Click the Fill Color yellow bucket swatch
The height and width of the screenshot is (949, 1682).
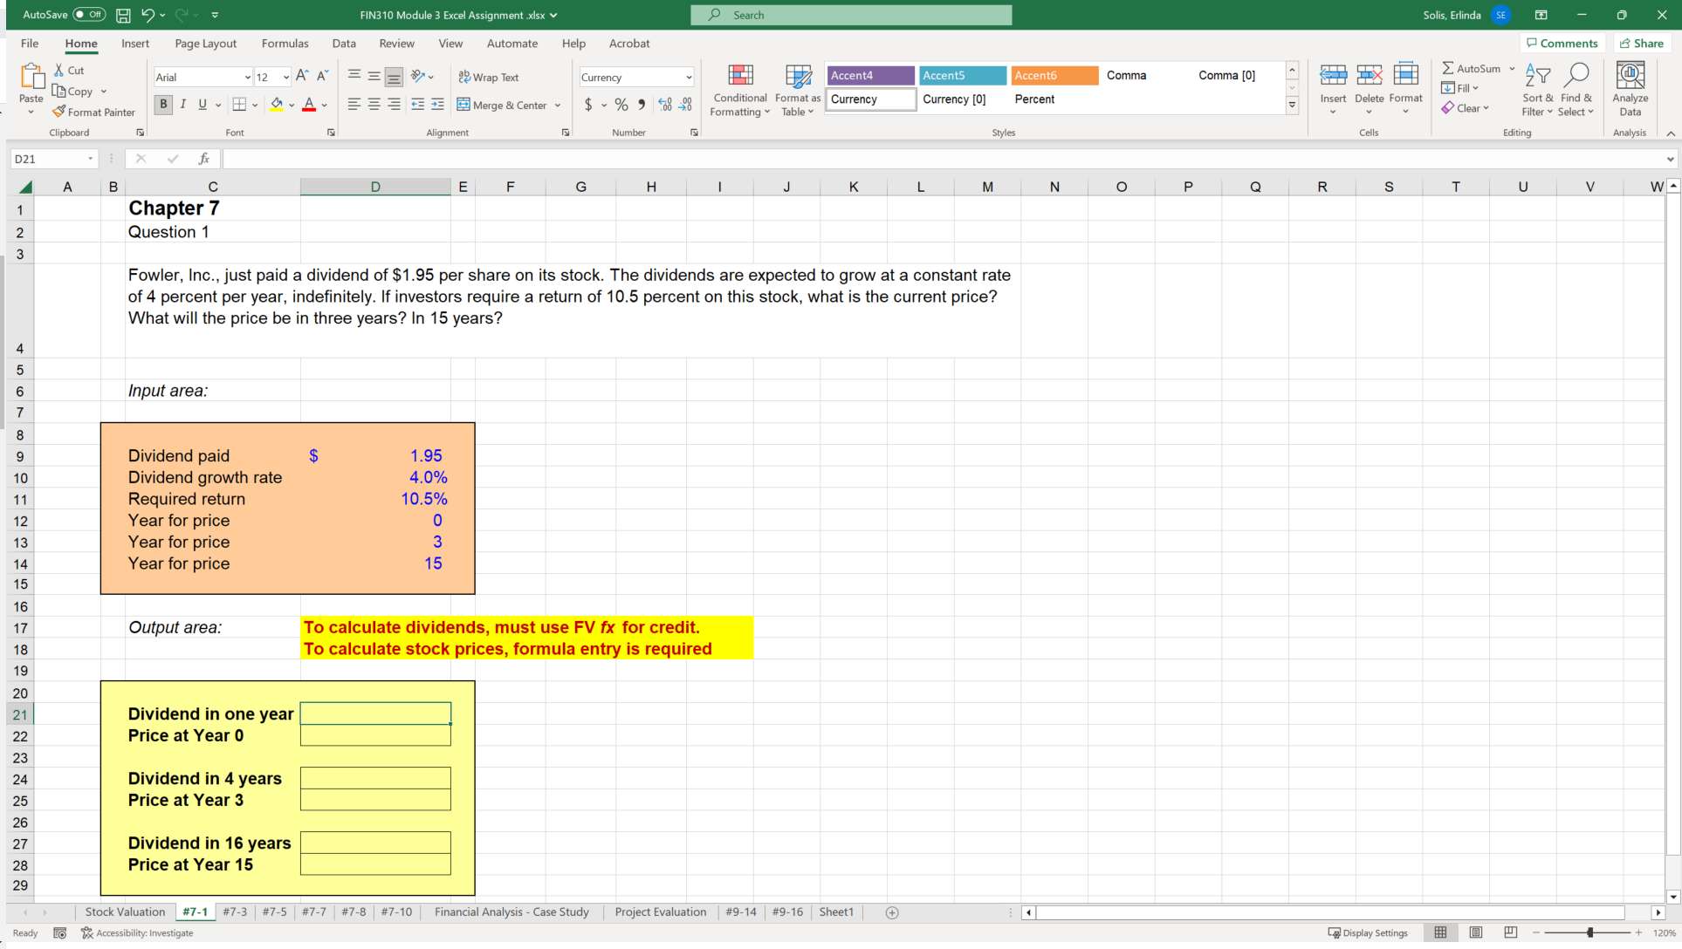(277, 105)
